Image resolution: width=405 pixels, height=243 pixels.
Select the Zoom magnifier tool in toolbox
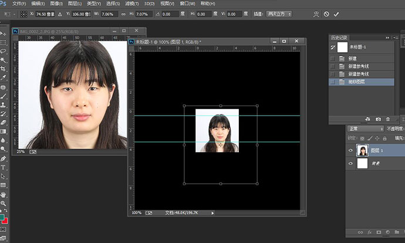tap(4, 203)
